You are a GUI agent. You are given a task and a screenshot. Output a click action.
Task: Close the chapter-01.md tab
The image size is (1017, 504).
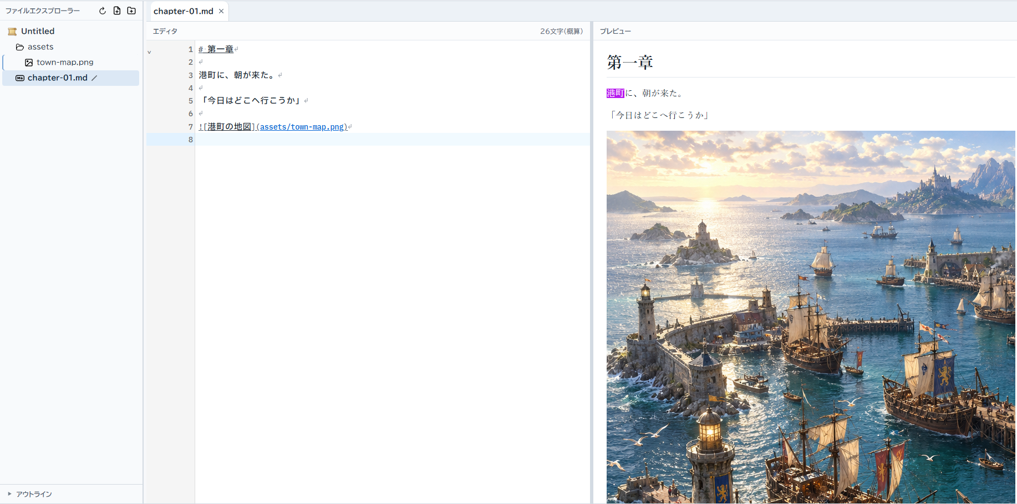tap(221, 11)
